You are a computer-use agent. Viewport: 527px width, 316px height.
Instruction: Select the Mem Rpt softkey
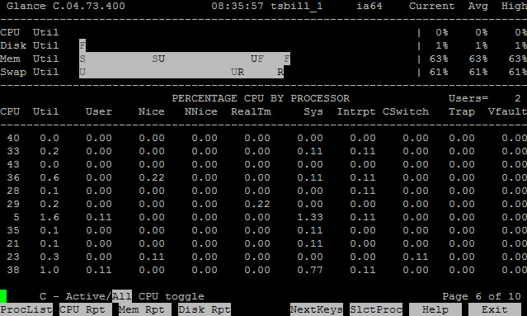pyautogui.click(x=145, y=309)
